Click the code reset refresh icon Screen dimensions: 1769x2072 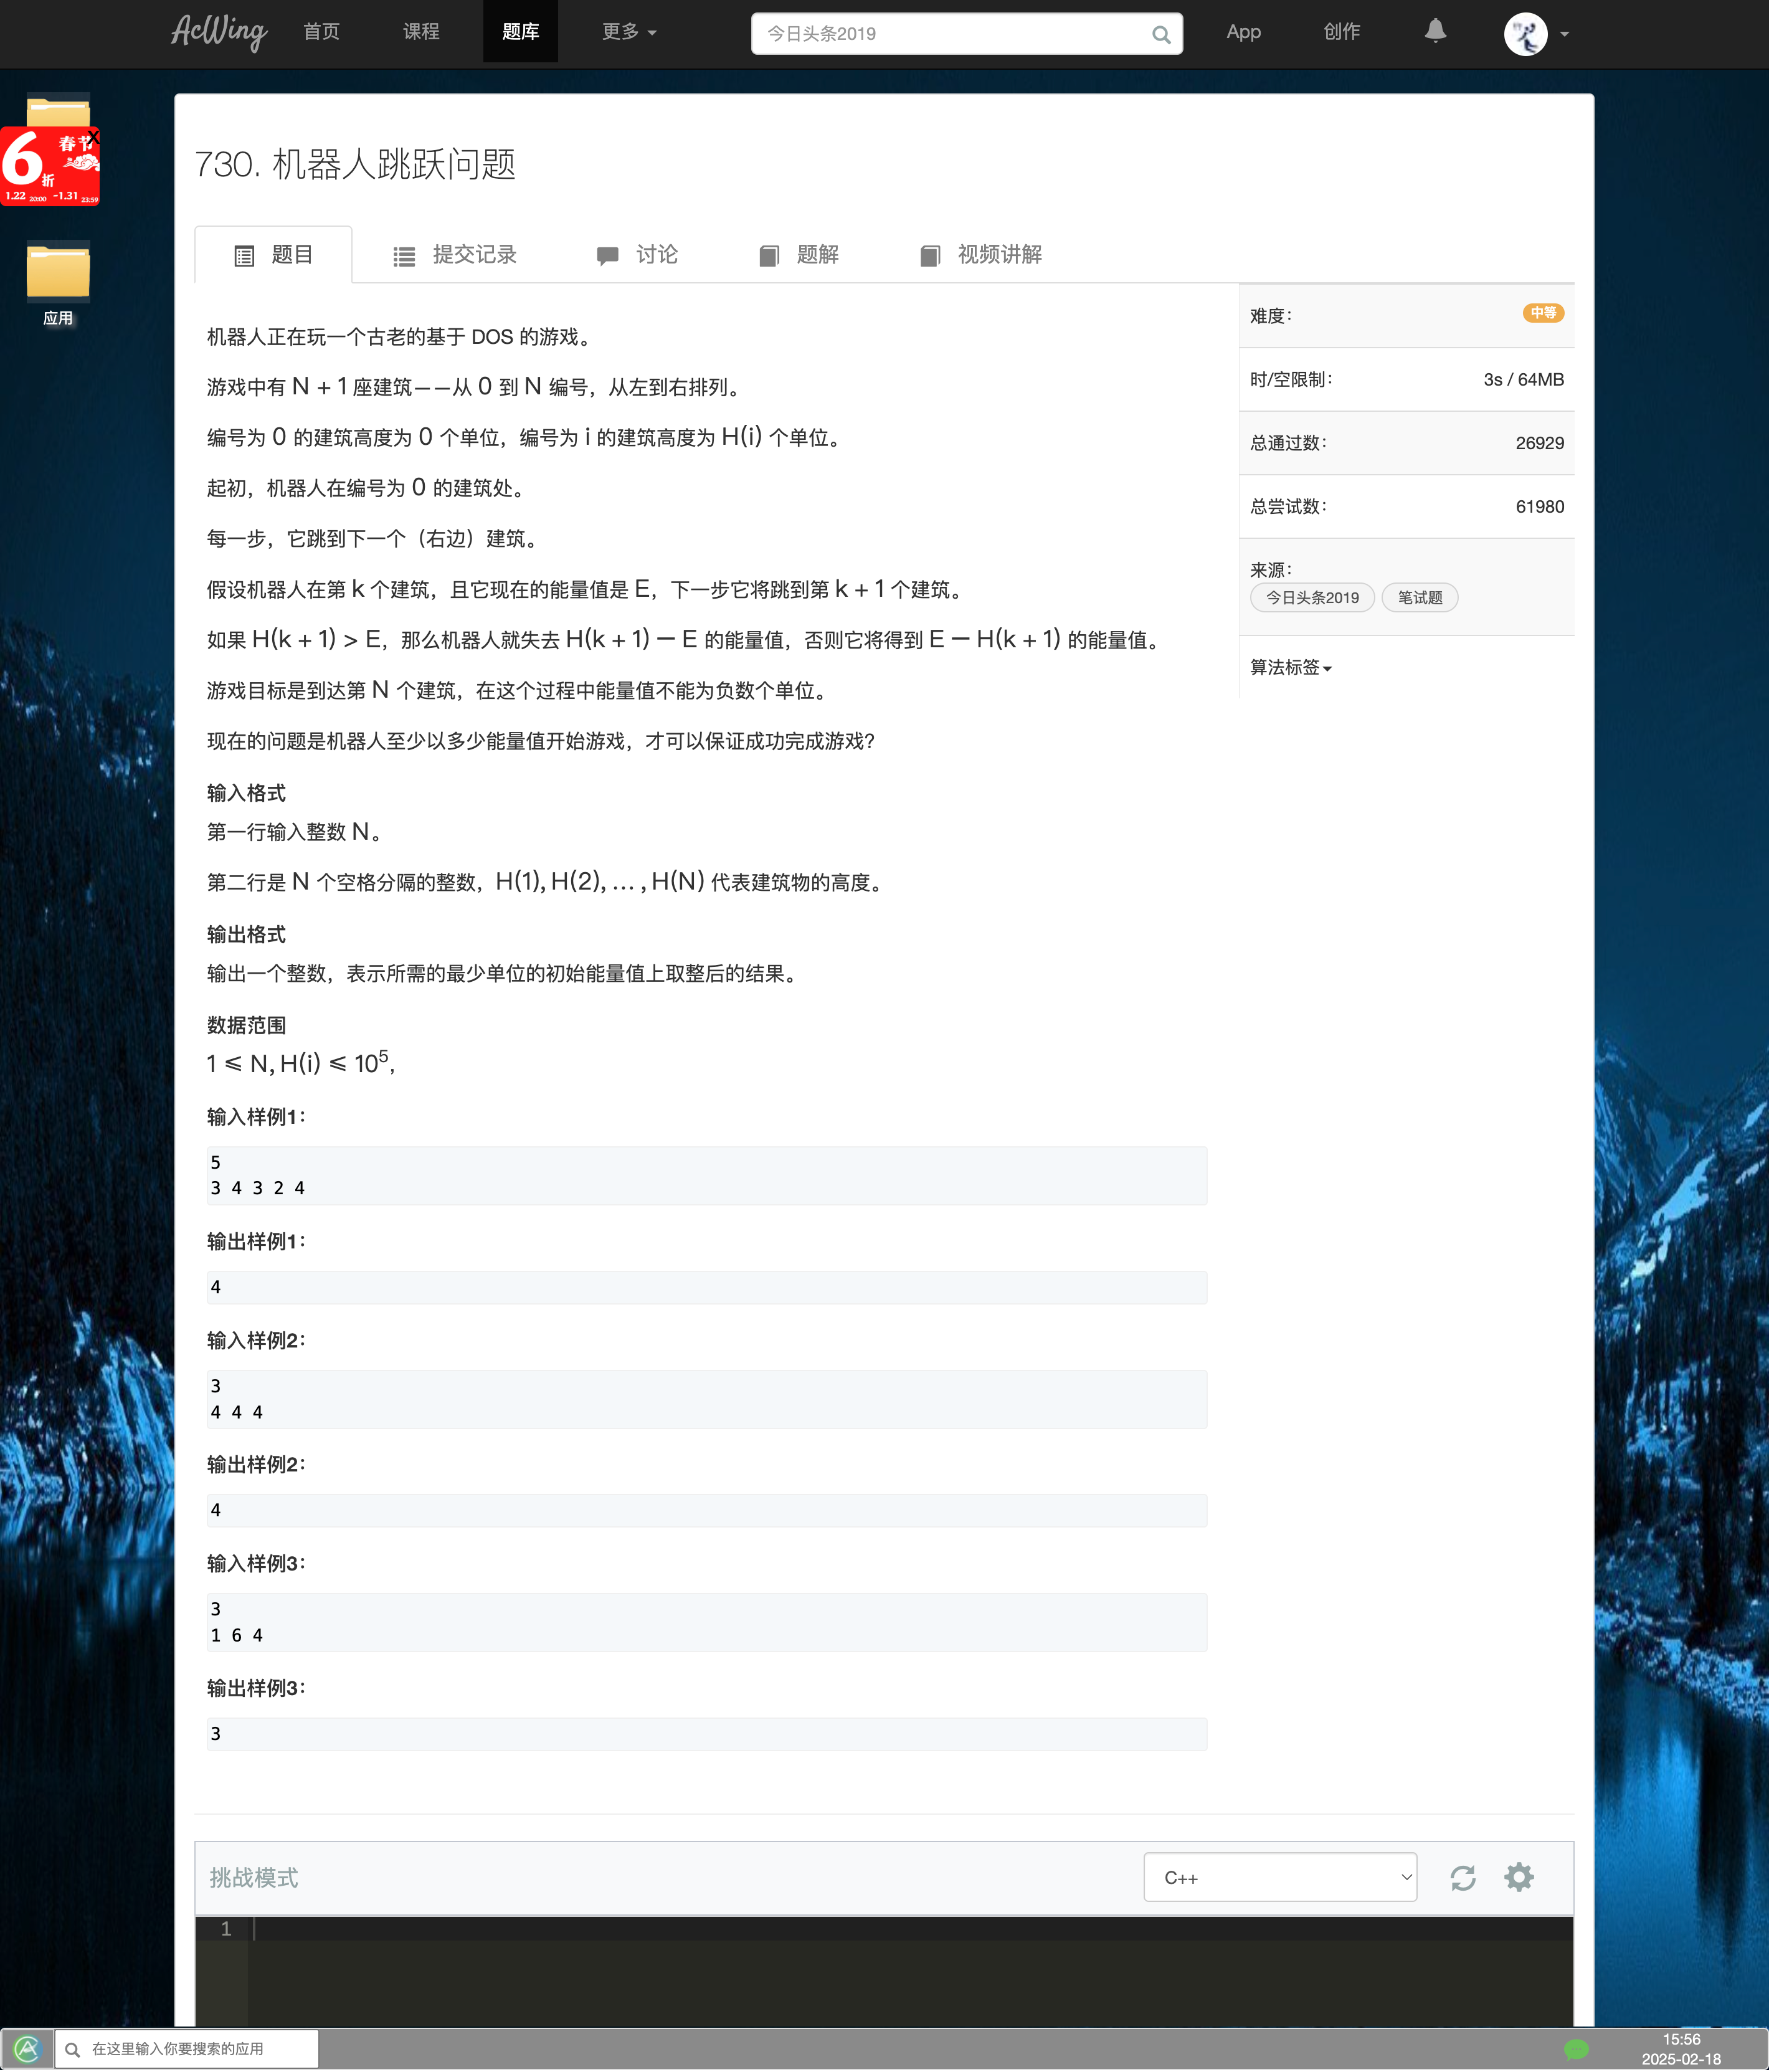click(1462, 1878)
